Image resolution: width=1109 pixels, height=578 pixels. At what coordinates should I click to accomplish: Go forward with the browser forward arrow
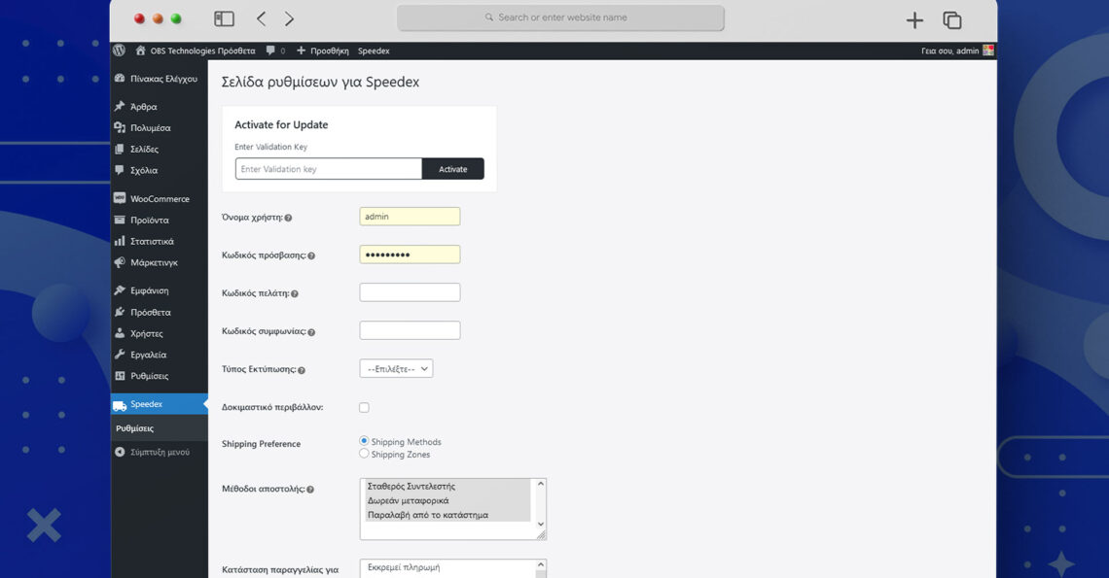tap(289, 18)
